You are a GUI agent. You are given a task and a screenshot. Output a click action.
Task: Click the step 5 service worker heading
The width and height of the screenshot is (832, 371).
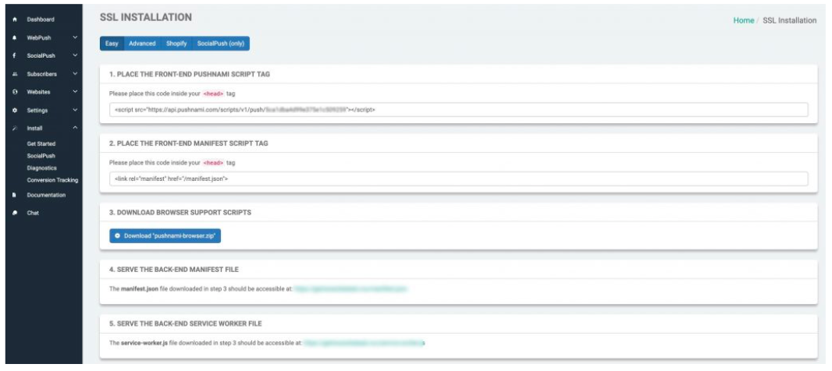point(185,323)
